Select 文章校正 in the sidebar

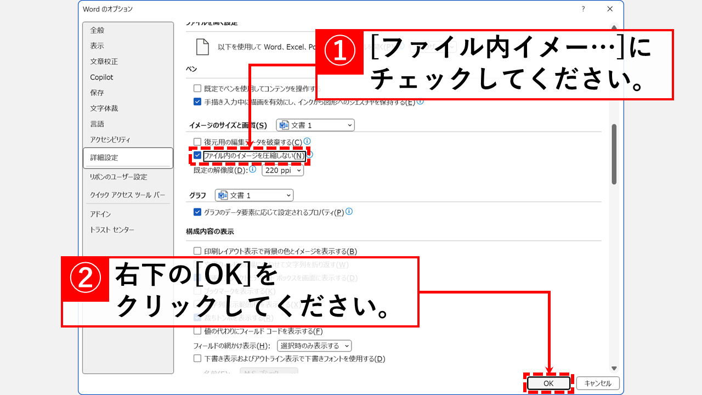pos(104,61)
